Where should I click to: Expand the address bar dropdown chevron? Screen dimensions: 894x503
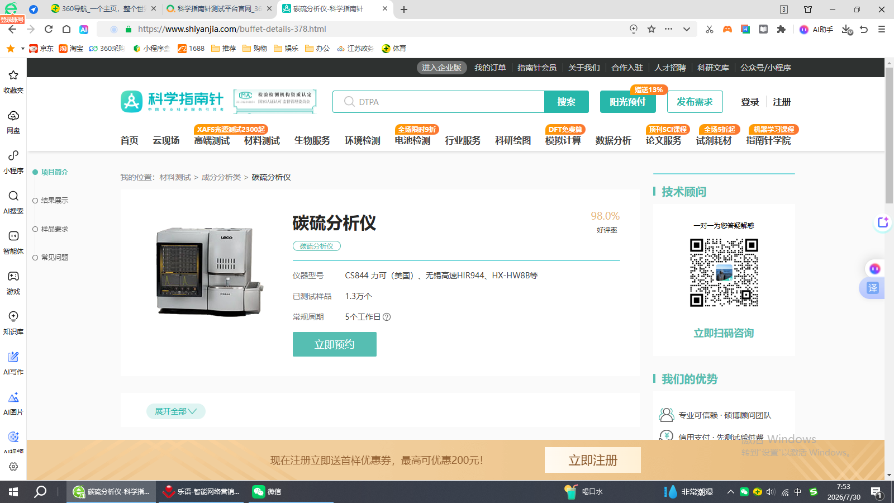click(x=687, y=29)
